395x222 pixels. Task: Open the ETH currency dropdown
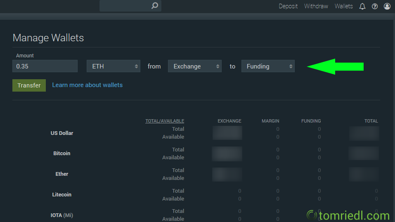[114, 66]
